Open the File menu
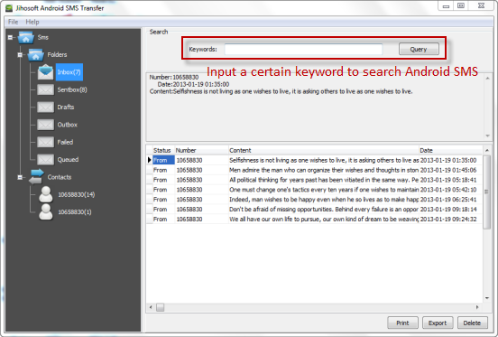Image resolution: width=498 pixels, height=337 pixels. point(13,22)
